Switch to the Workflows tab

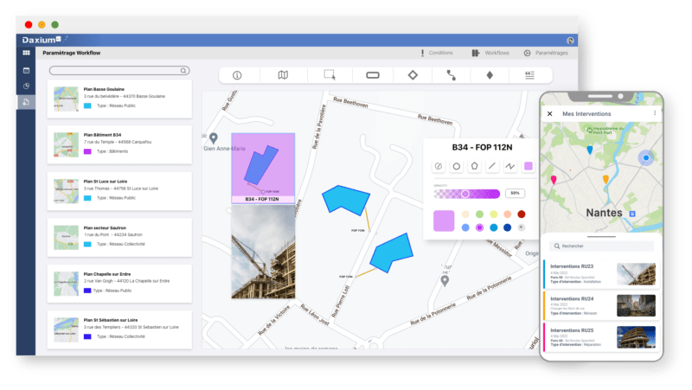490,53
